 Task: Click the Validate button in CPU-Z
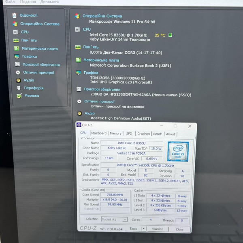[158, 229]
